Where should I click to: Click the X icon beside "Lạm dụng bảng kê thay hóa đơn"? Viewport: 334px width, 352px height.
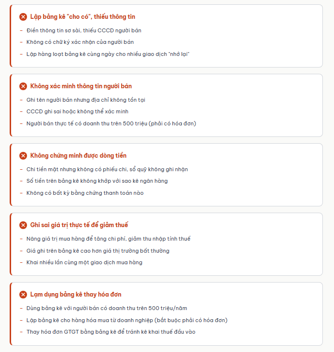(23, 295)
